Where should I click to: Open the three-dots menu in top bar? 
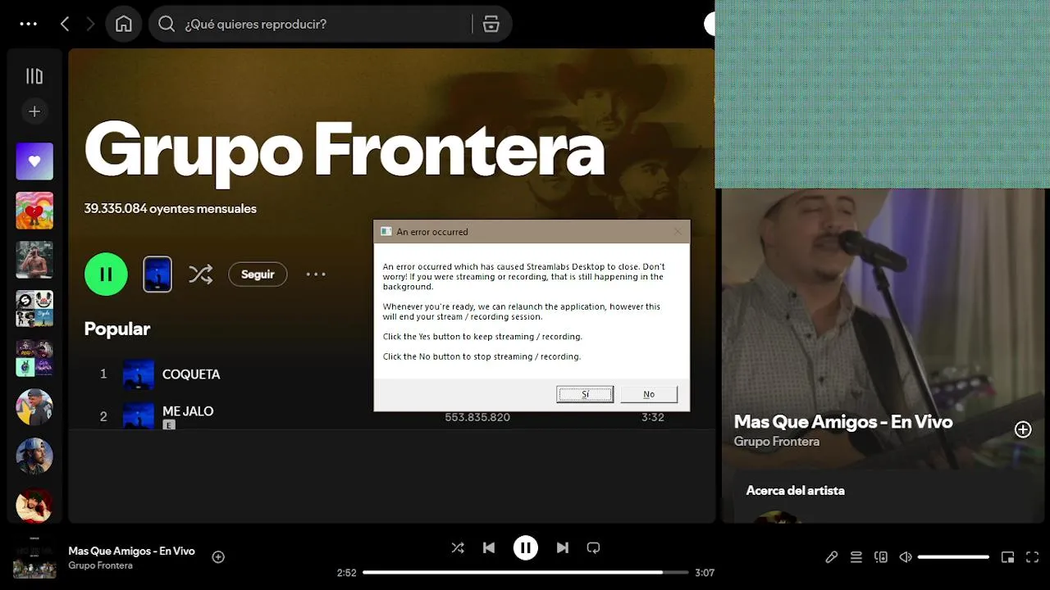tap(29, 24)
